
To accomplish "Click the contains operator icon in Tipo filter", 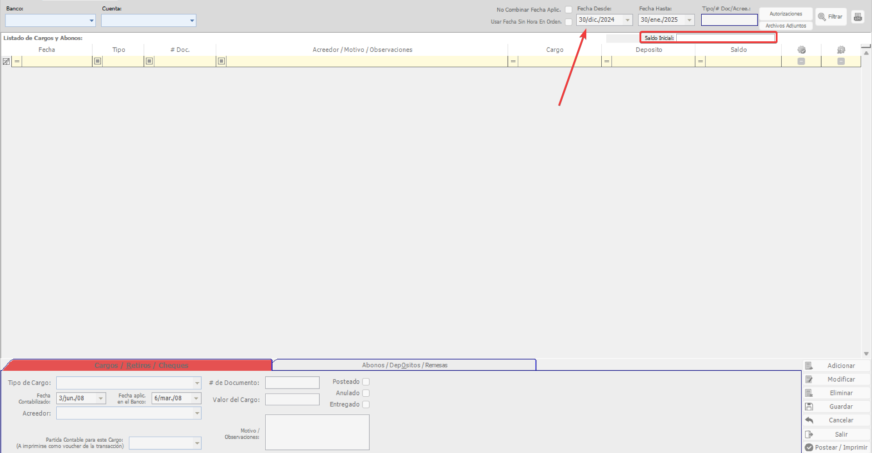I will pyautogui.click(x=98, y=61).
